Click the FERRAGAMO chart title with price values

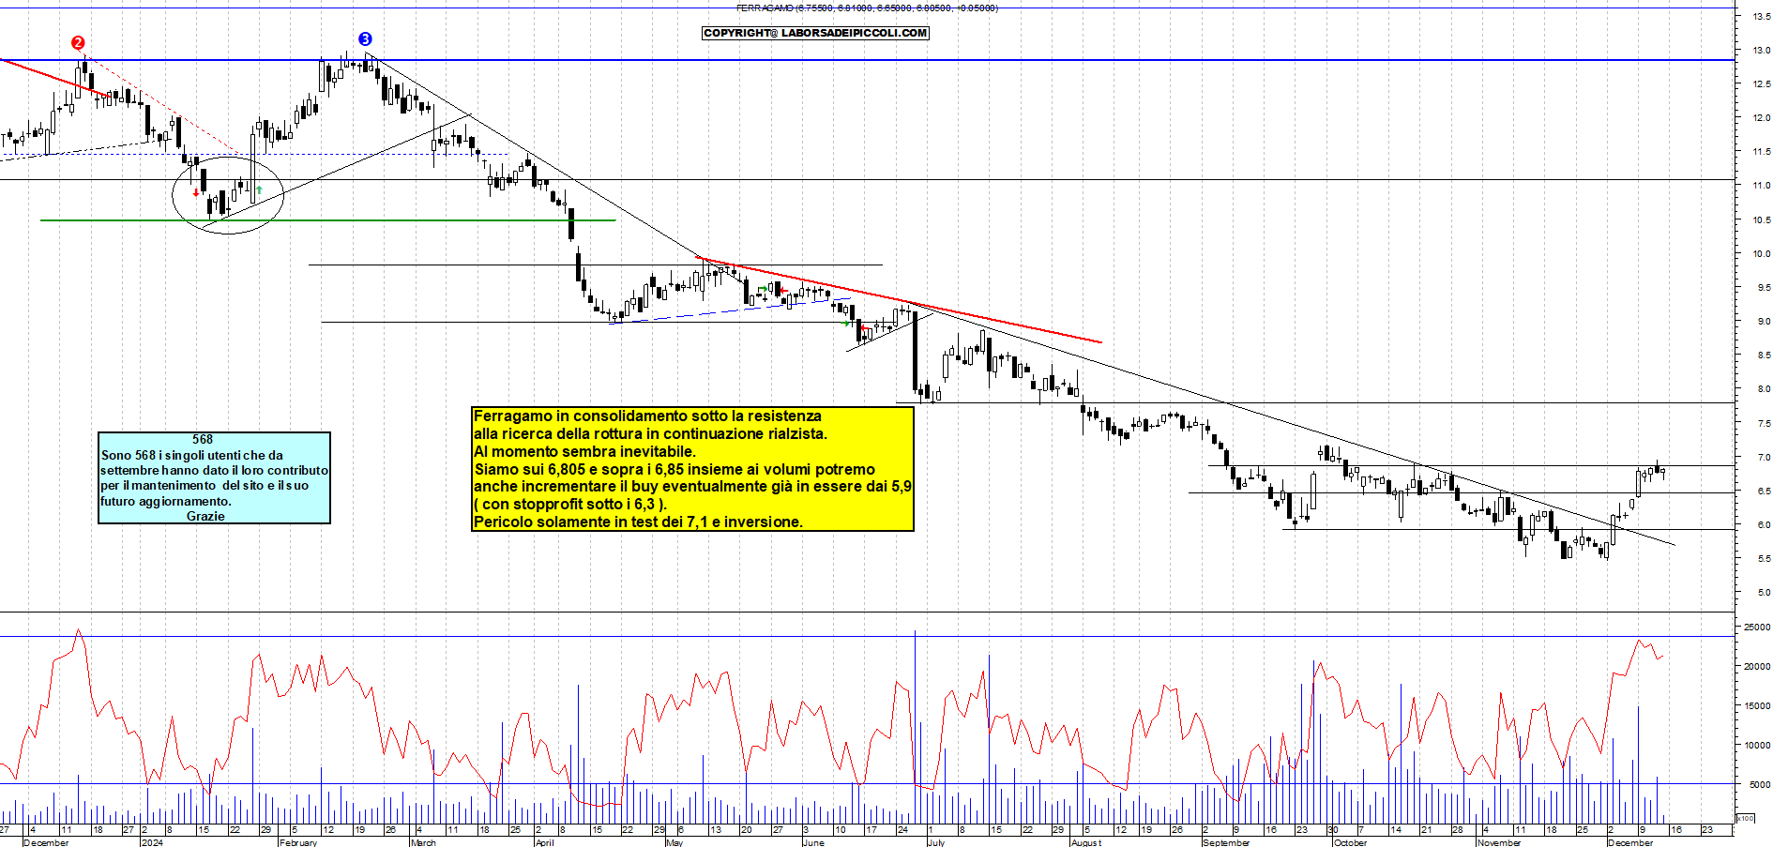(867, 8)
